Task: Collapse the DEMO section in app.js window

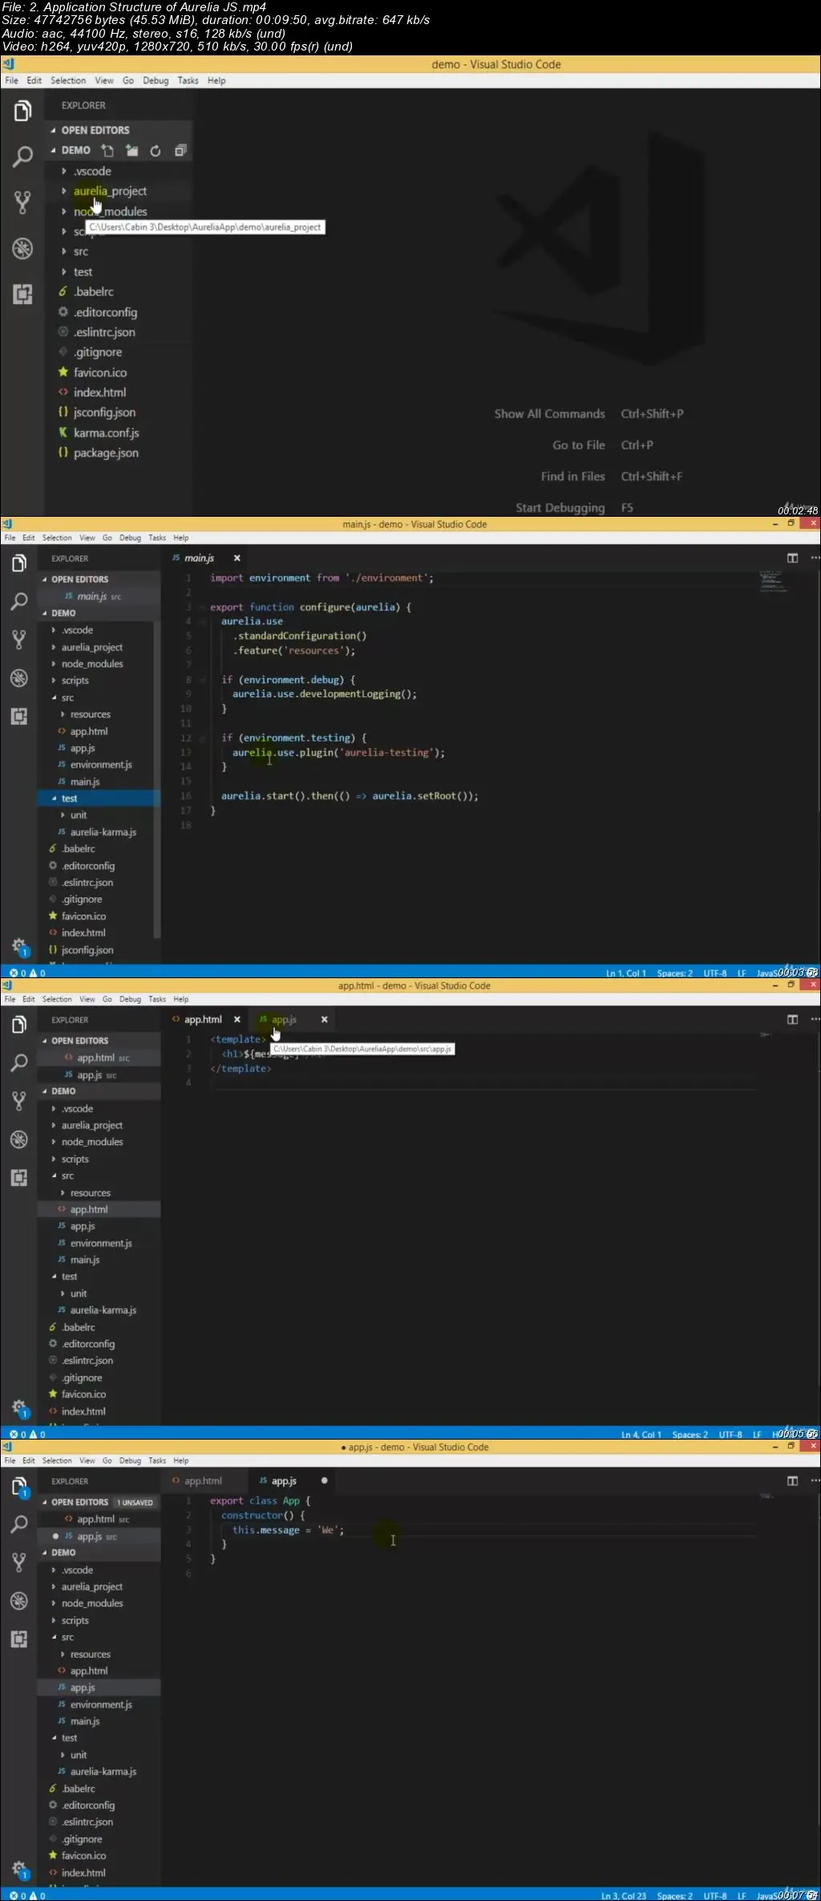Action: tap(63, 1553)
